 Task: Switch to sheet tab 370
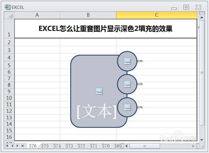point(106,146)
